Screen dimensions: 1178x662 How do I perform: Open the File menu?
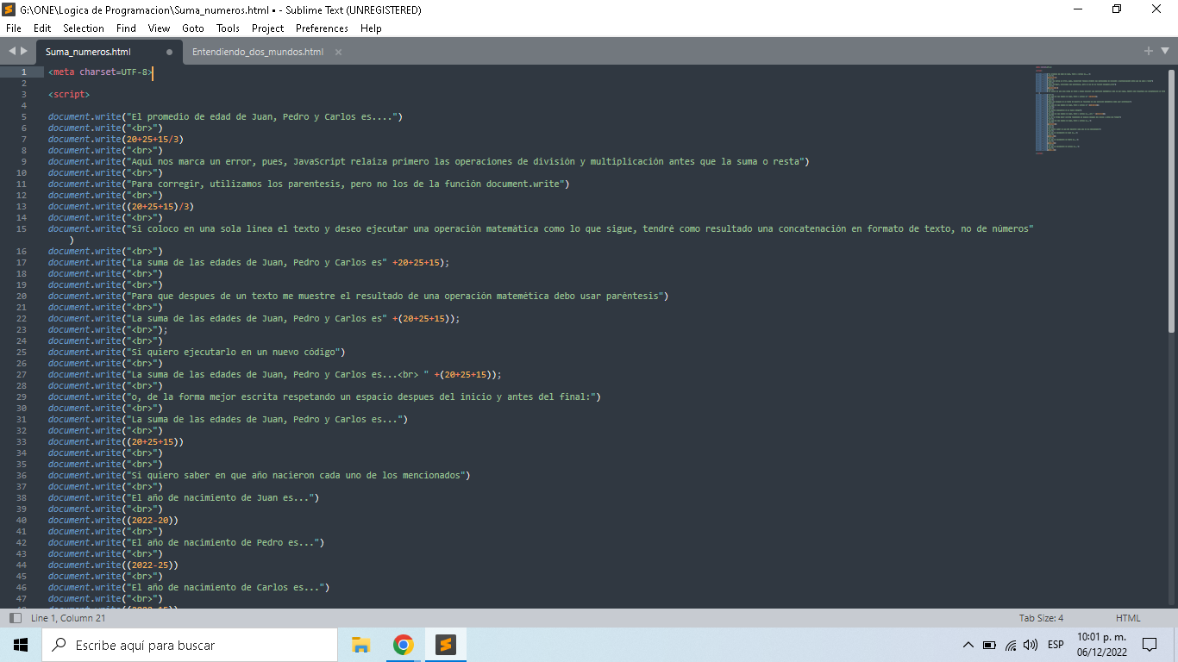pos(13,28)
